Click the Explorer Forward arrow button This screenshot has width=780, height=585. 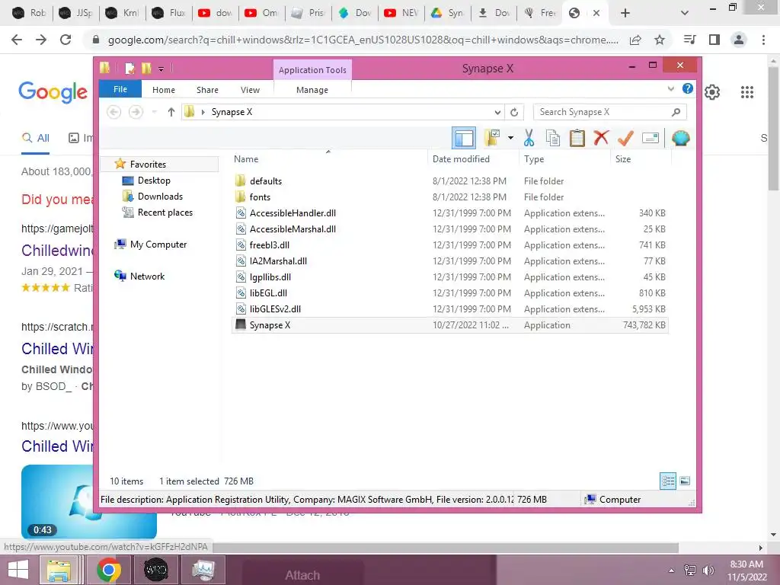(x=136, y=112)
